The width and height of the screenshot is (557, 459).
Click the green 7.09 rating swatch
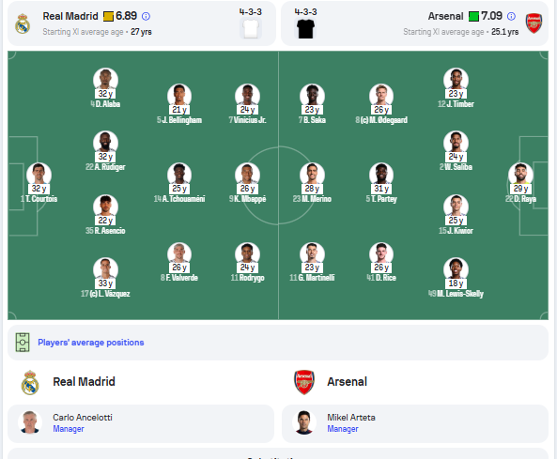[474, 16]
